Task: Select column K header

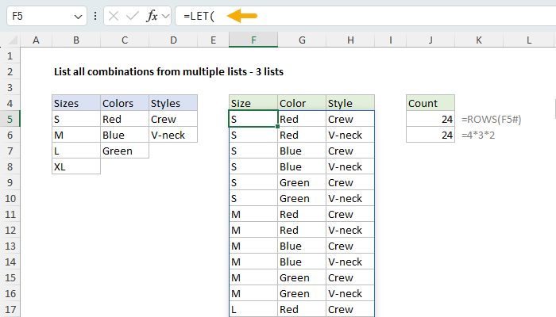Action: (x=479, y=40)
